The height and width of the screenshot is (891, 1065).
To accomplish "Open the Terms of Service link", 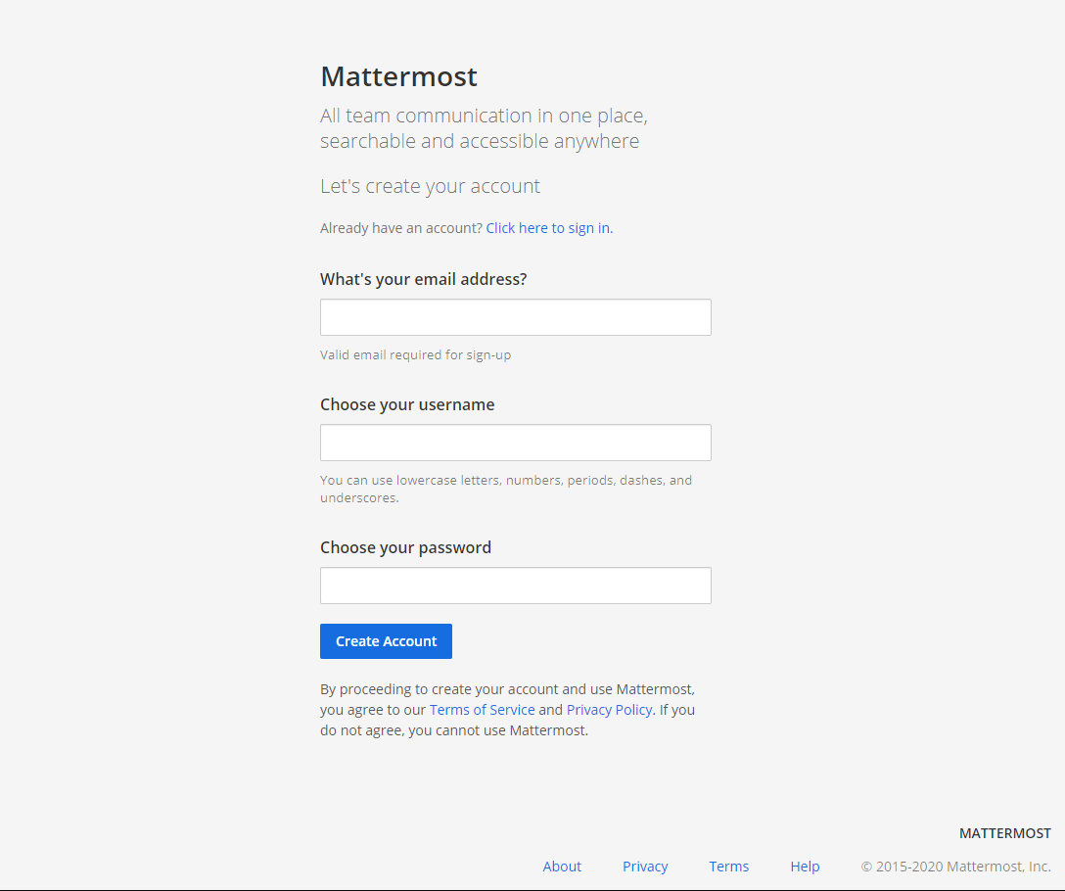I will [x=483, y=710].
